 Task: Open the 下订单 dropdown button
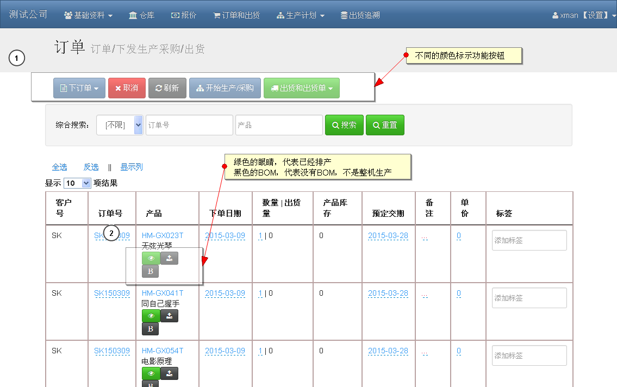(x=79, y=88)
